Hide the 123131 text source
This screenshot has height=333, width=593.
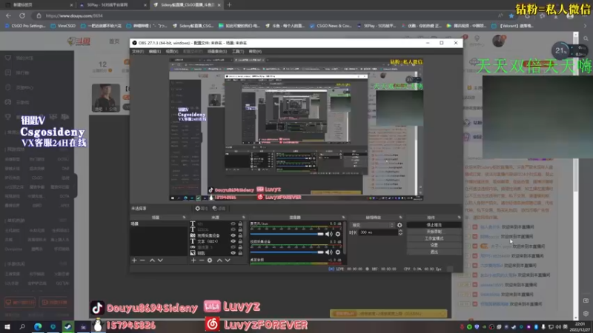[x=233, y=229]
